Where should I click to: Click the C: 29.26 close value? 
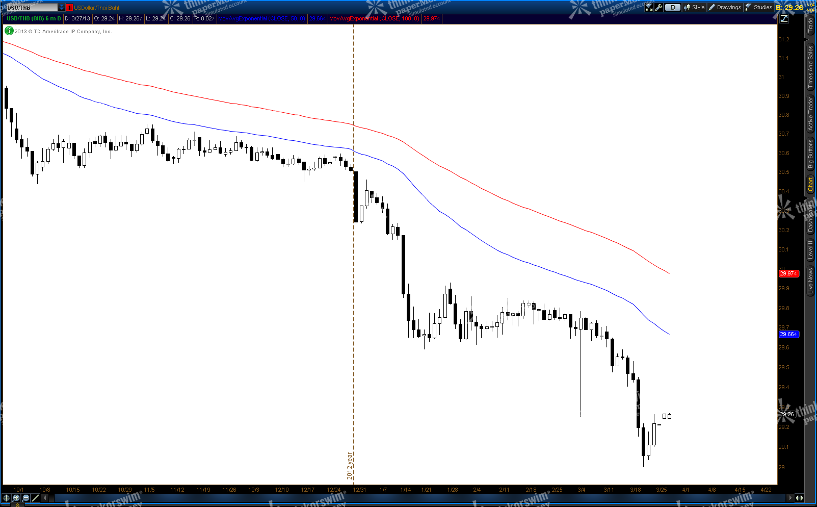pos(180,18)
